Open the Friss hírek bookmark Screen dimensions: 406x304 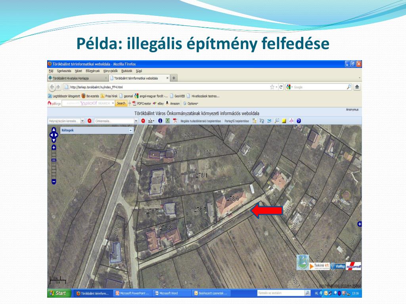109,96
